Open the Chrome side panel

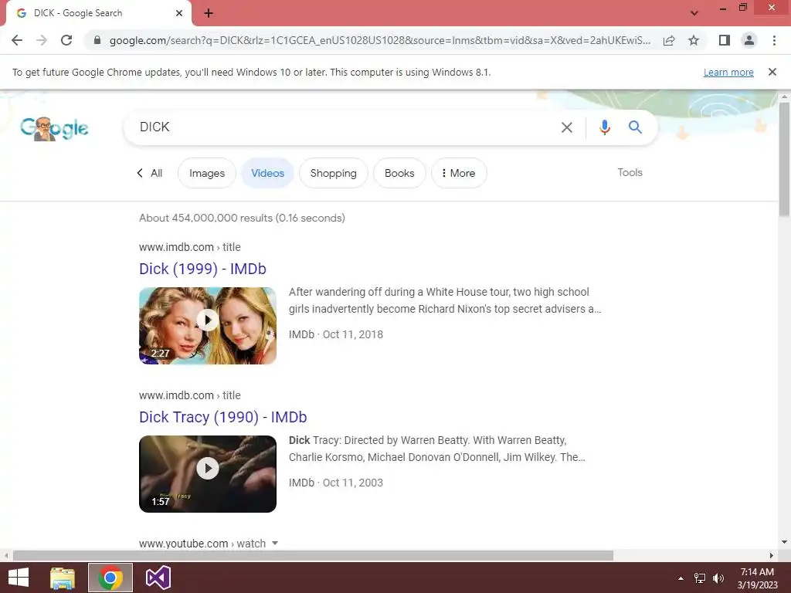[725, 40]
